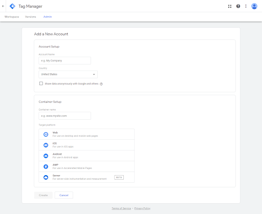Click the Container name input field
The width and height of the screenshot is (262, 214).
(x=65, y=116)
